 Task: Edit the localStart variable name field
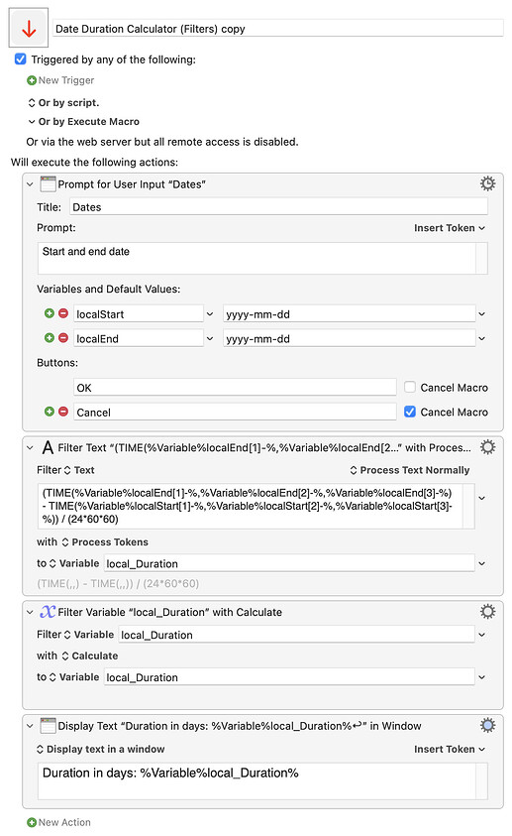(x=139, y=314)
